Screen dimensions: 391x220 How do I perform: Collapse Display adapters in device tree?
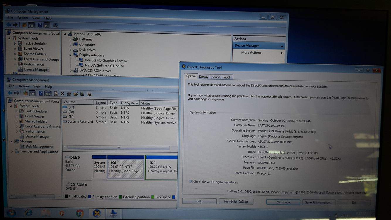click(x=71, y=55)
